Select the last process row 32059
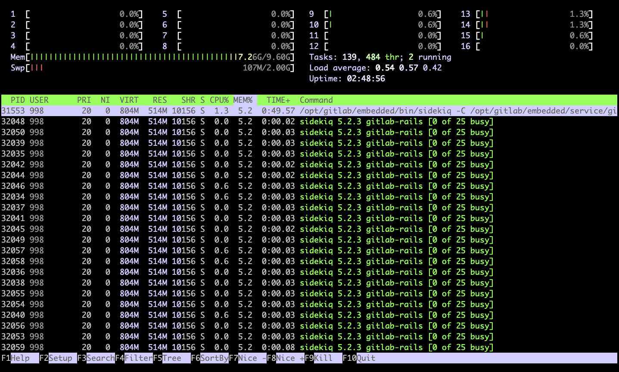The image size is (619, 372). click(x=302, y=347)
